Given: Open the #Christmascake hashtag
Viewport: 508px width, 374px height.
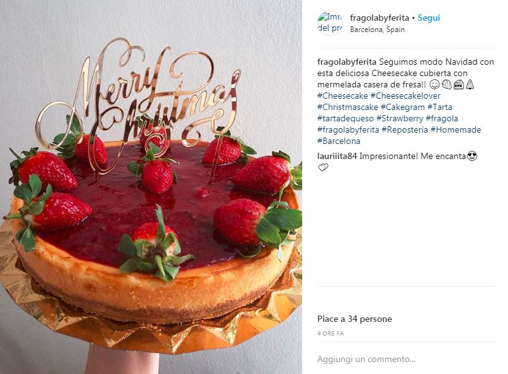Looking at the screenshot, I should pyautogui.click(x=347, y=107).
